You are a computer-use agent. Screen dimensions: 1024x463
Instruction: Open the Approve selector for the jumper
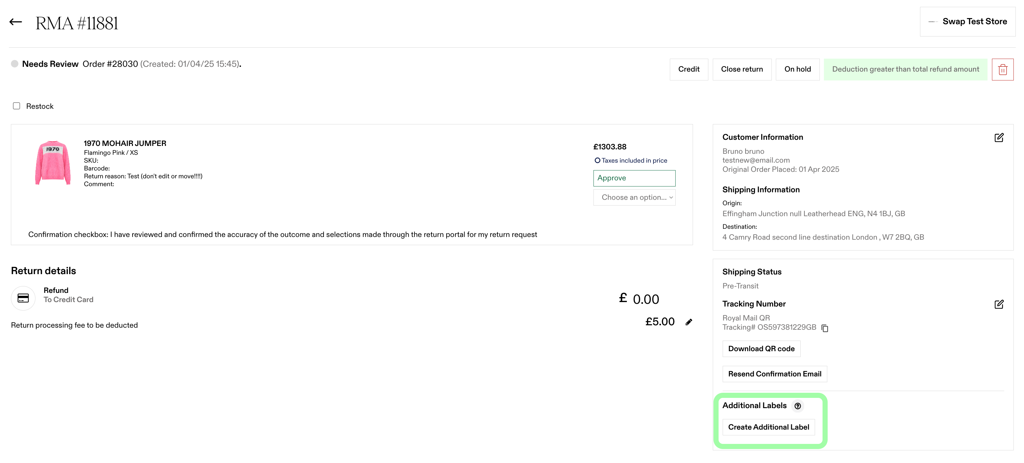pyautogui.click(x=634, y=178)
